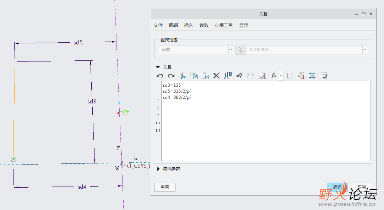Verify relations with the checkmark icon
The image size is (384, 210).
pyautogui.click(x=324, y=76)
